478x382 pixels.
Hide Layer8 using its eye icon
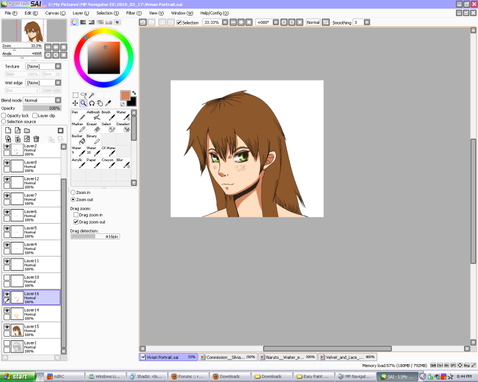pos(7,162)
